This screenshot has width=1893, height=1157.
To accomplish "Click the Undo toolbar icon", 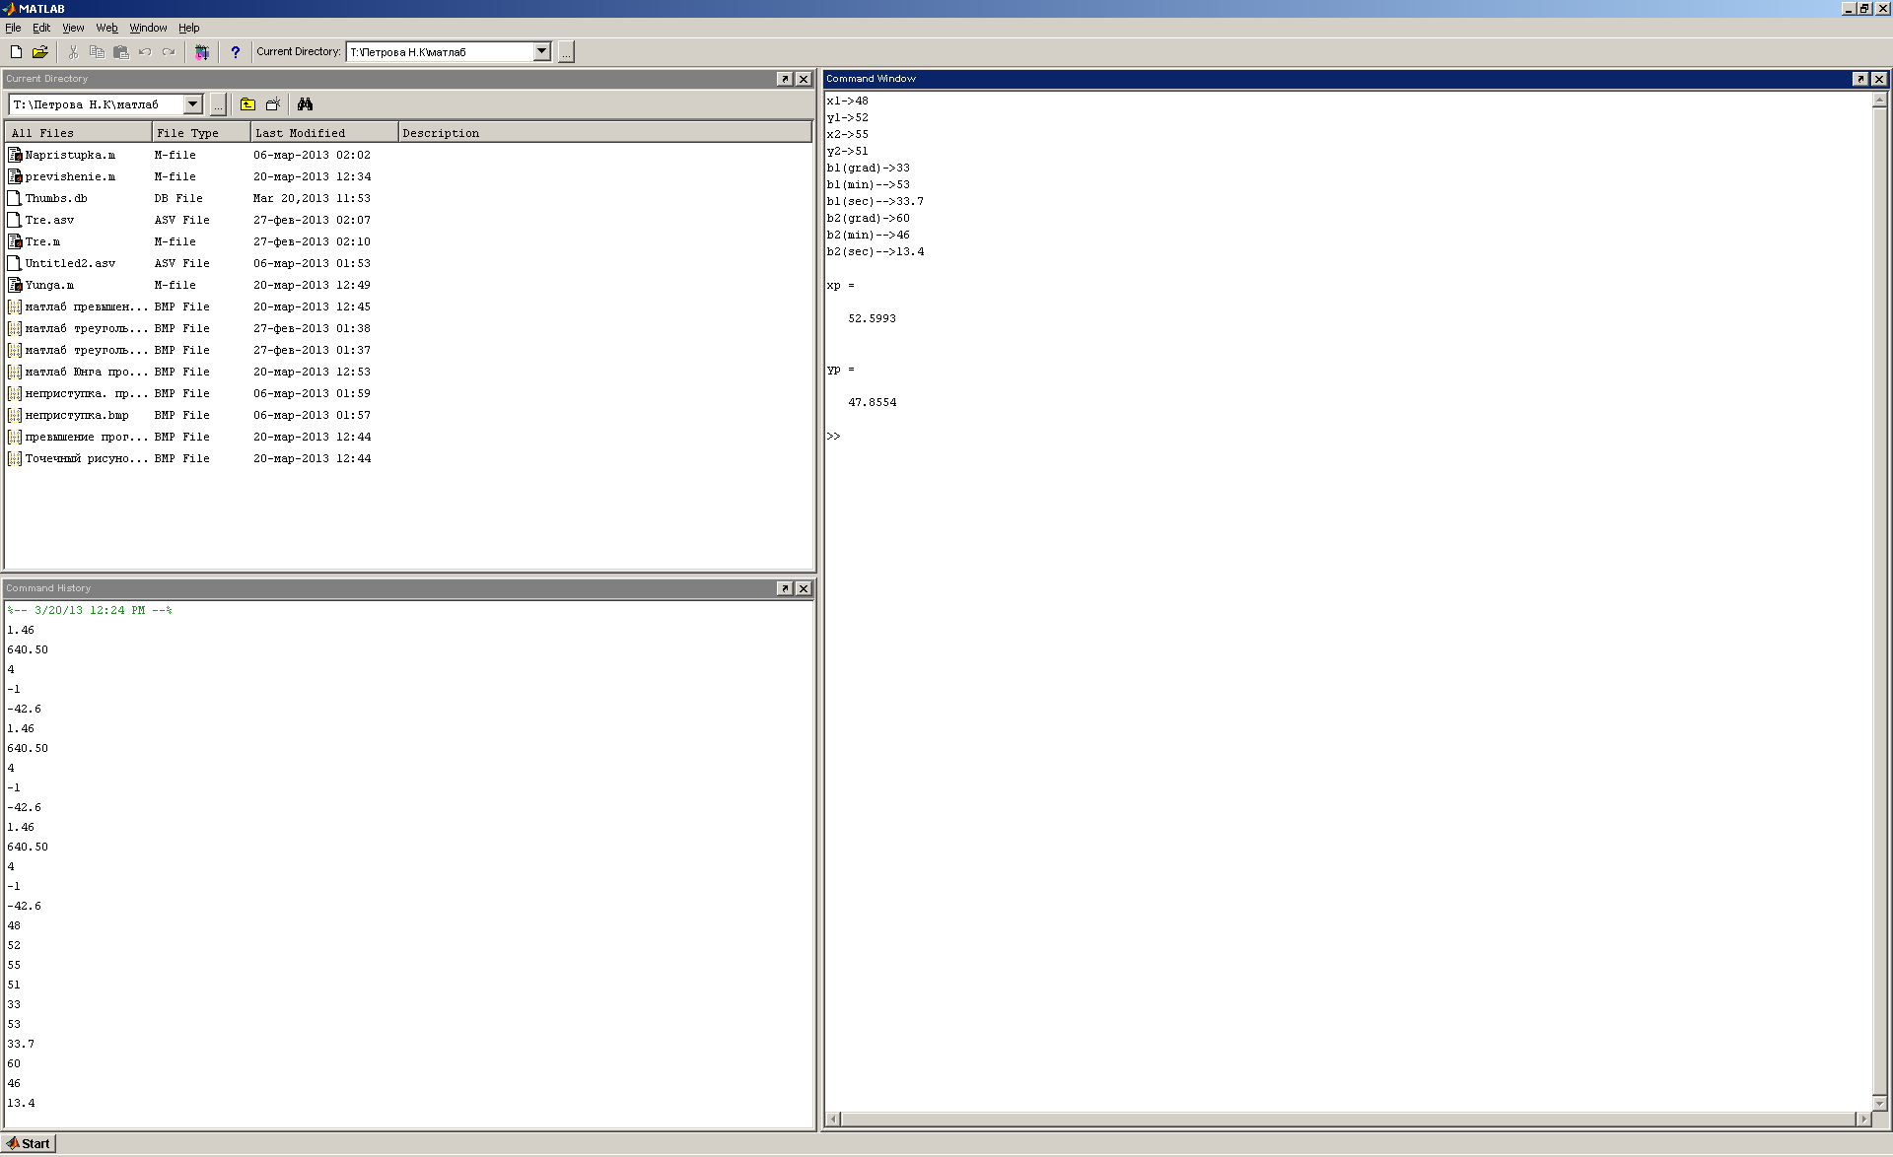I will pyautogui.click(x=145, y=52).
